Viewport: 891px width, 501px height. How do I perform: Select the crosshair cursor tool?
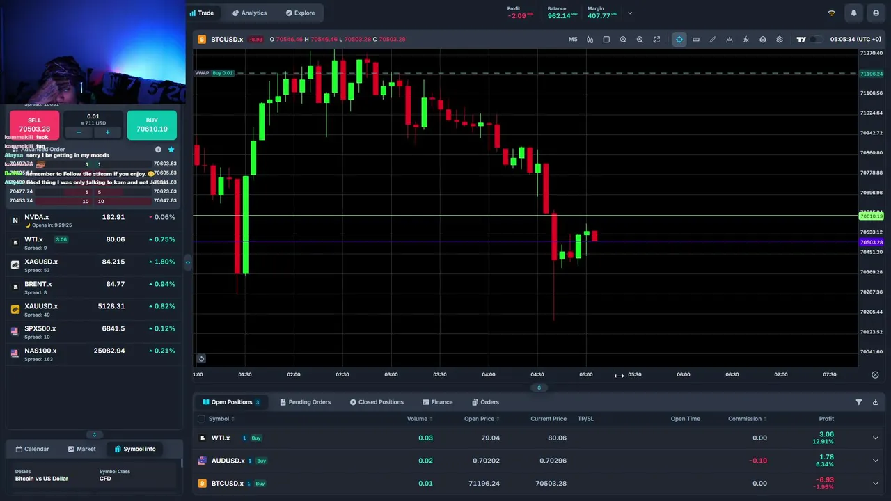click(x=679, y=40)
